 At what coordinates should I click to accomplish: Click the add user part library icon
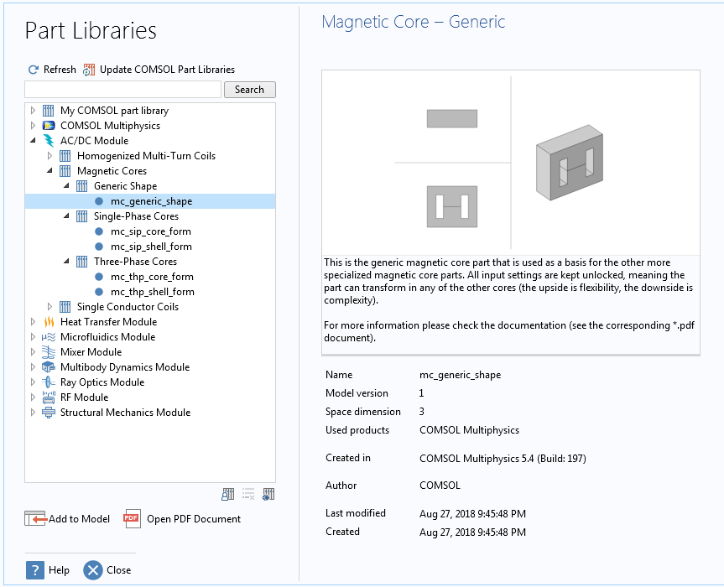pyautogui.click(x=227, y=494)
